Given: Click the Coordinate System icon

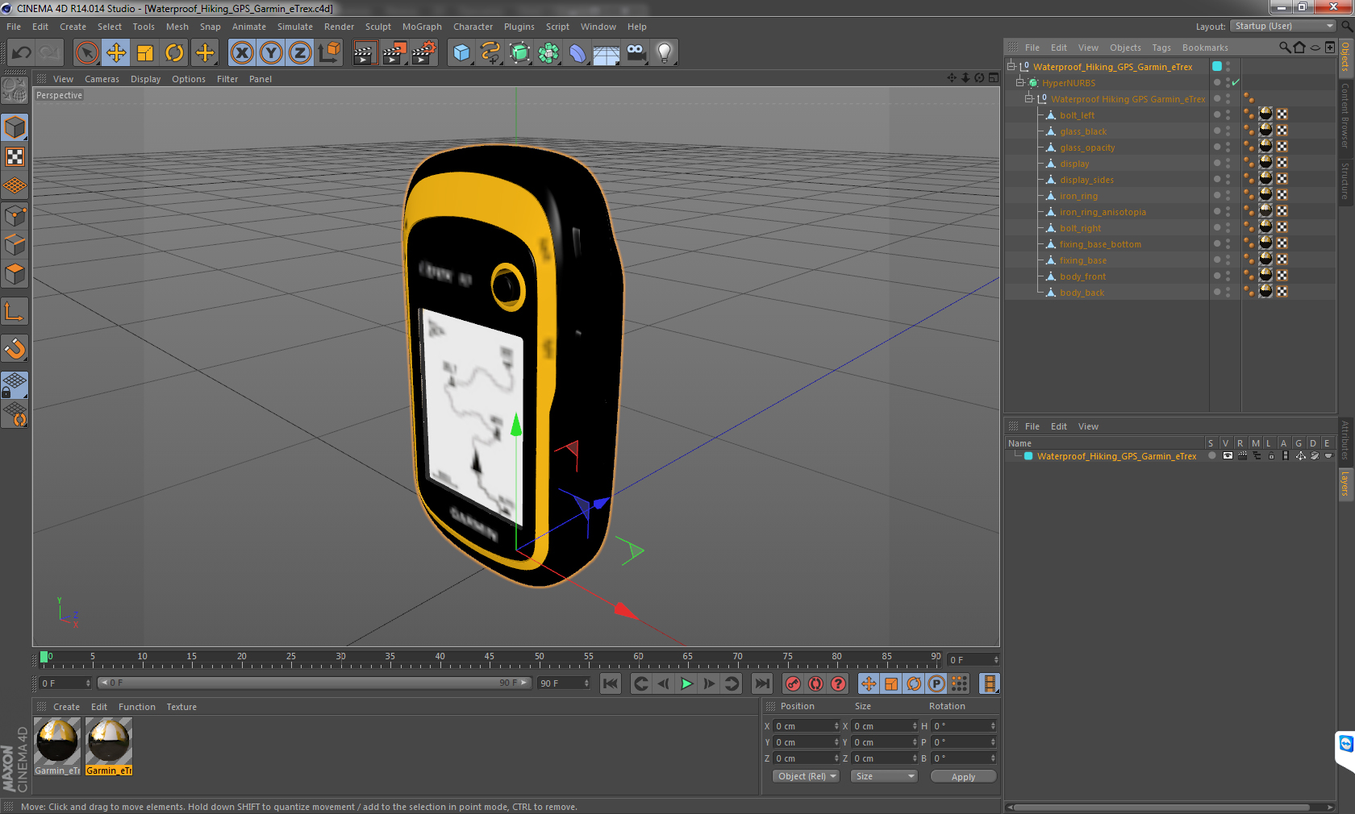Looking at the screenshot, I should coord(329,53).
